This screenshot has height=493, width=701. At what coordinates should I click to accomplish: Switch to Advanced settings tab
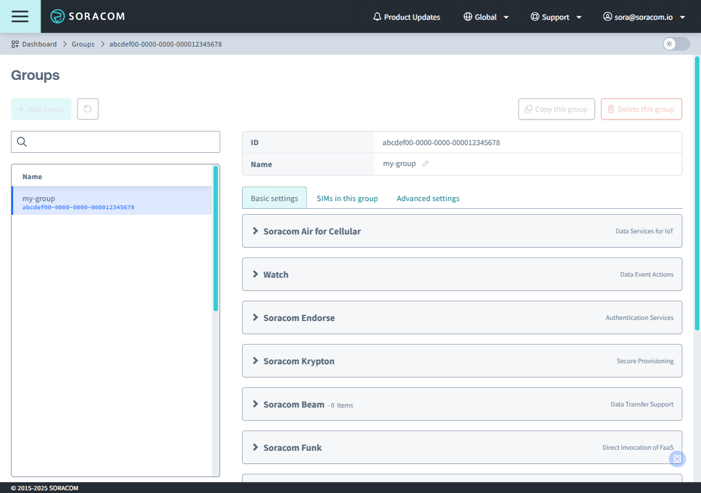428,198
